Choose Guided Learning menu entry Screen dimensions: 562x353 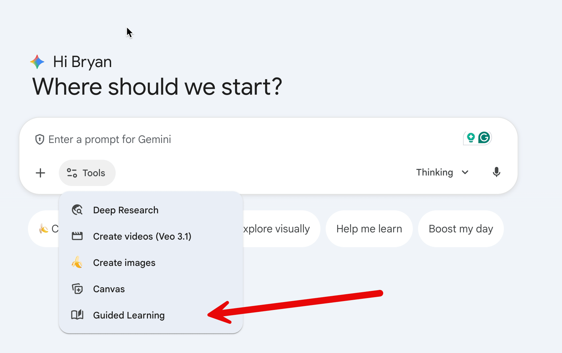coord(129,316)
